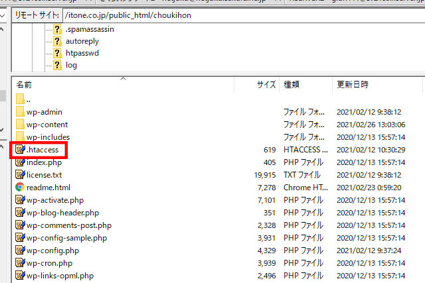Click the リモート サイト label
425x283 pixels.
tap(37, 15)
